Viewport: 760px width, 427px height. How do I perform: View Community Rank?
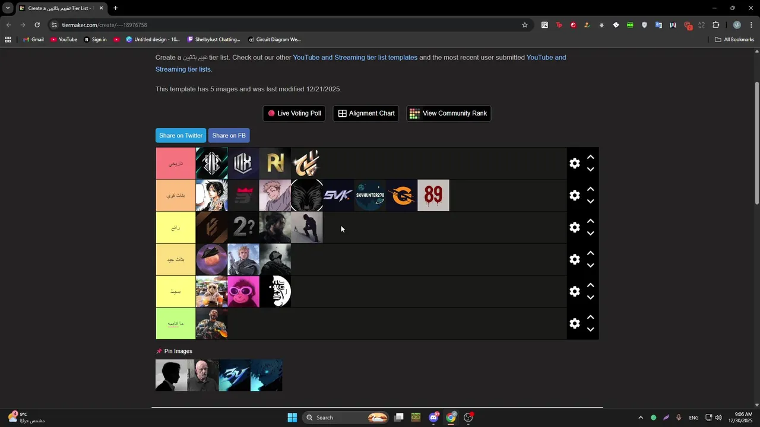(448, 113)
